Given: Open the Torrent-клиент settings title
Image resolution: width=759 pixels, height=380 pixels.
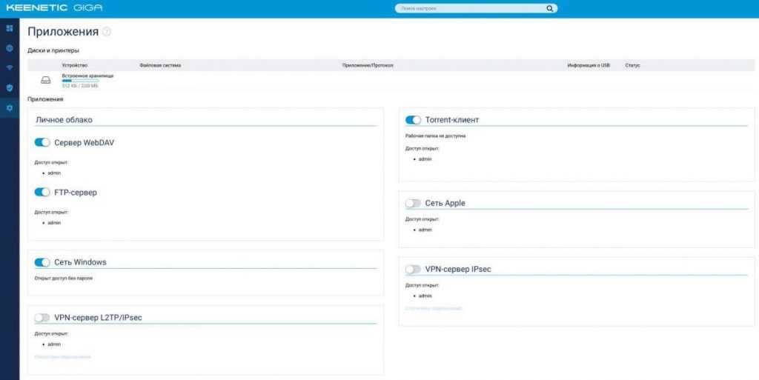Looking at the screenshot, I should [x=452, y=120].
